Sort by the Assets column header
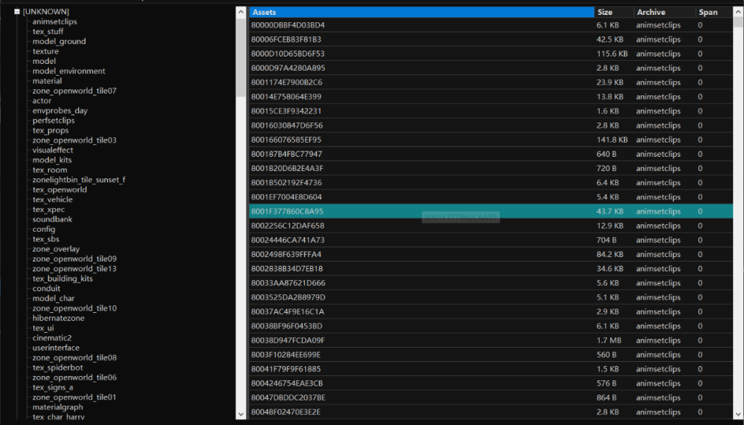The width and height of the screenshot is (744, 425). 422,13
